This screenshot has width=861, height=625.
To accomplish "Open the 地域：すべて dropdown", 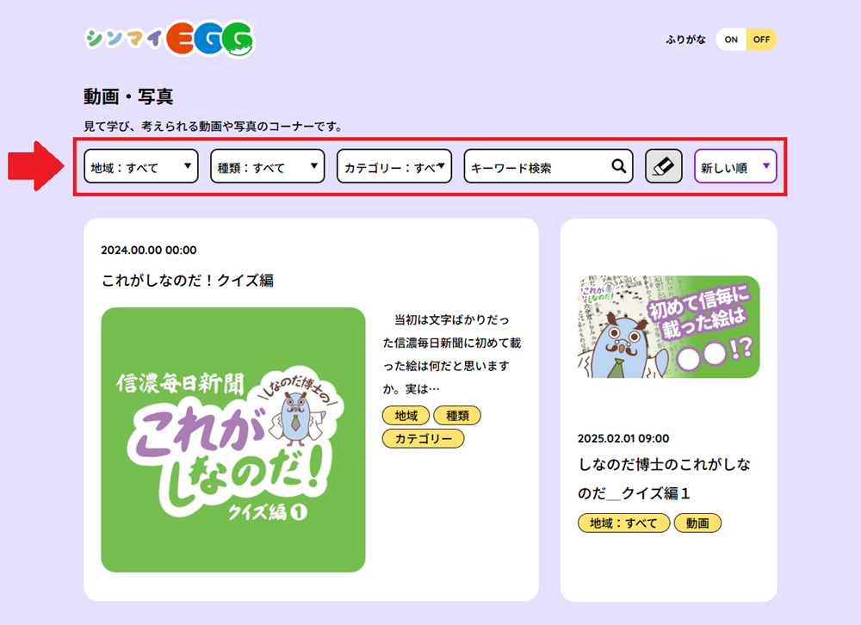I will (x=141, y=167).
